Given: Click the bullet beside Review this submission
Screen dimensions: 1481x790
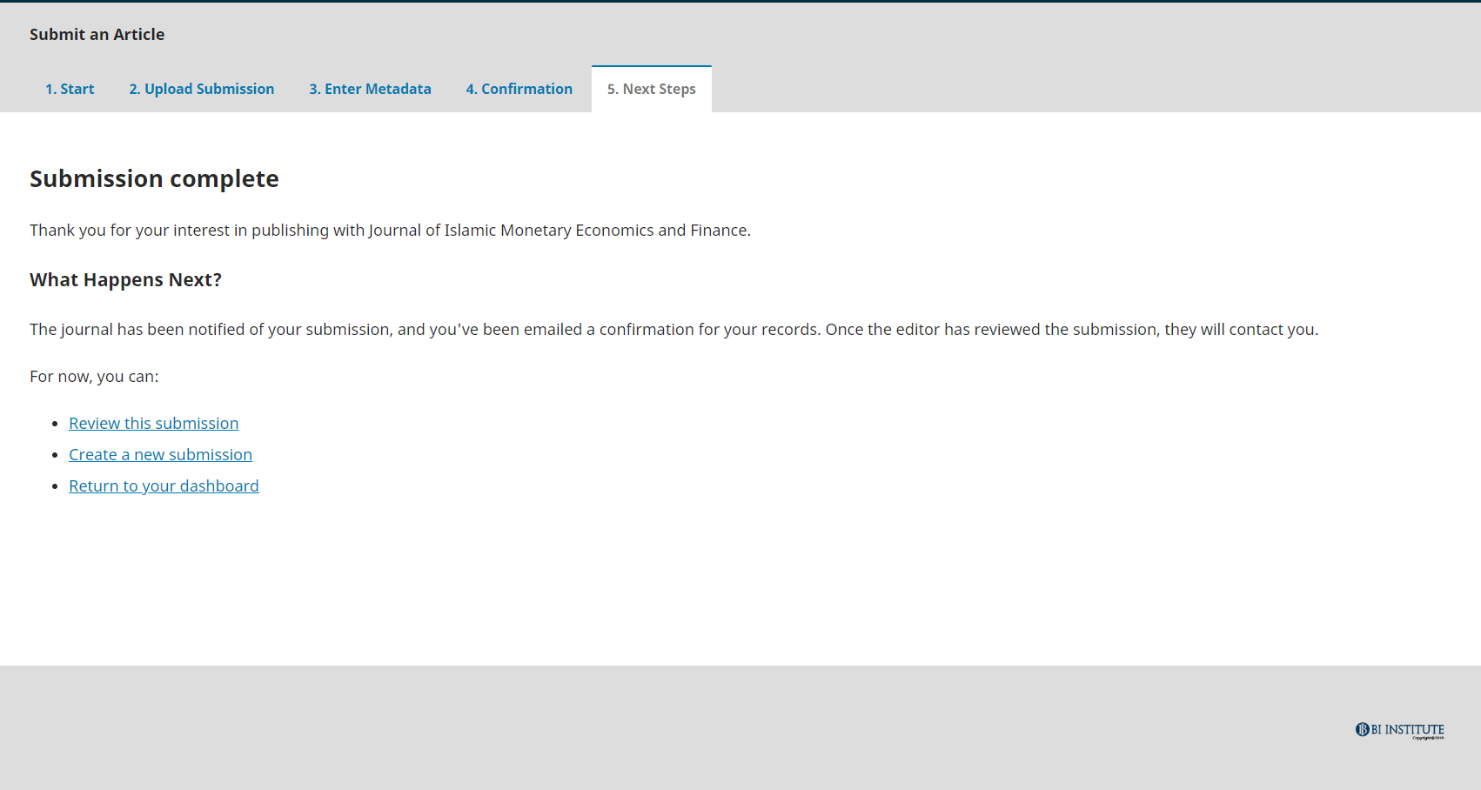Looking at the screenshot, I should (55, 424).
